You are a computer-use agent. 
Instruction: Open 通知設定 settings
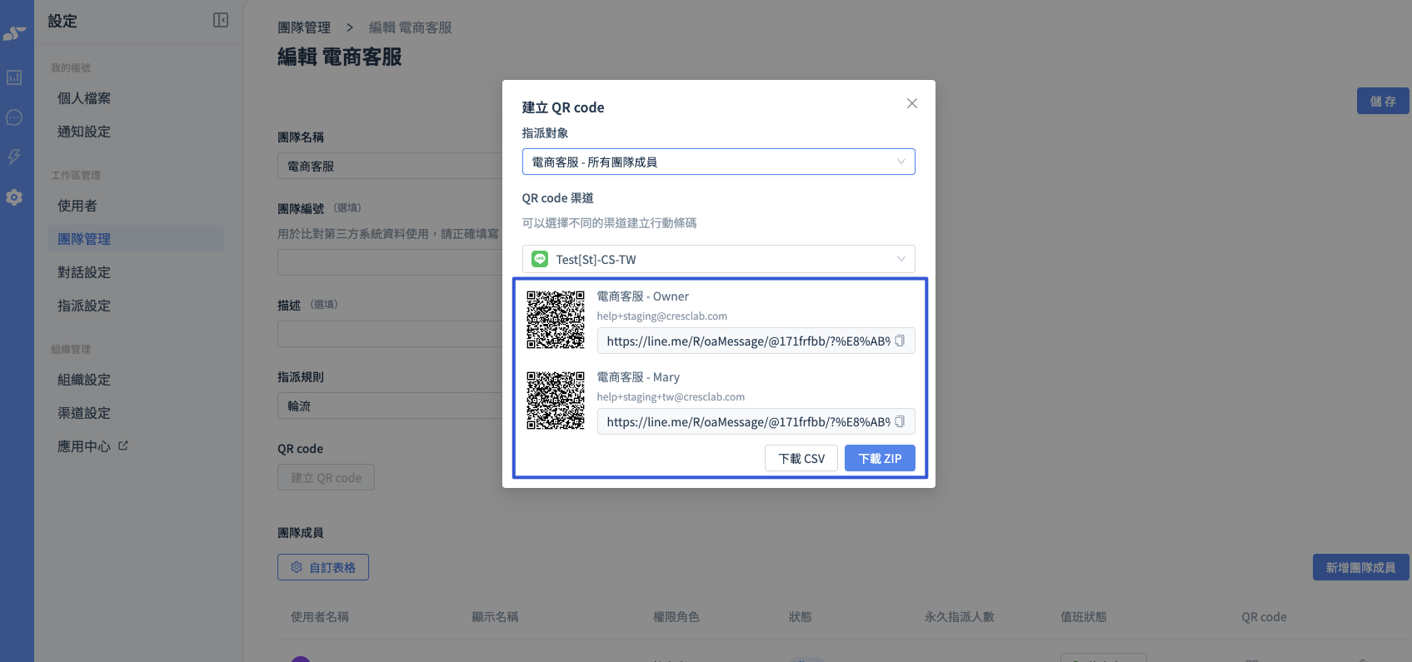[84, 132]
